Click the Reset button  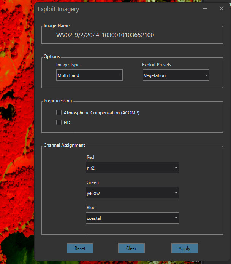pos(80,248)
